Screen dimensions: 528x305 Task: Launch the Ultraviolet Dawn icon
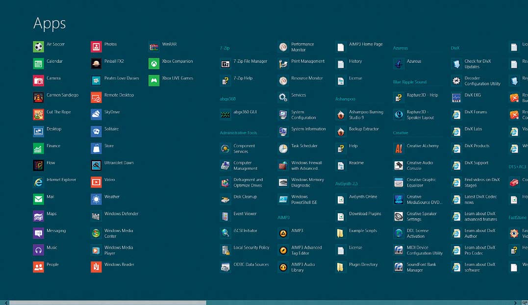[96, 165]
